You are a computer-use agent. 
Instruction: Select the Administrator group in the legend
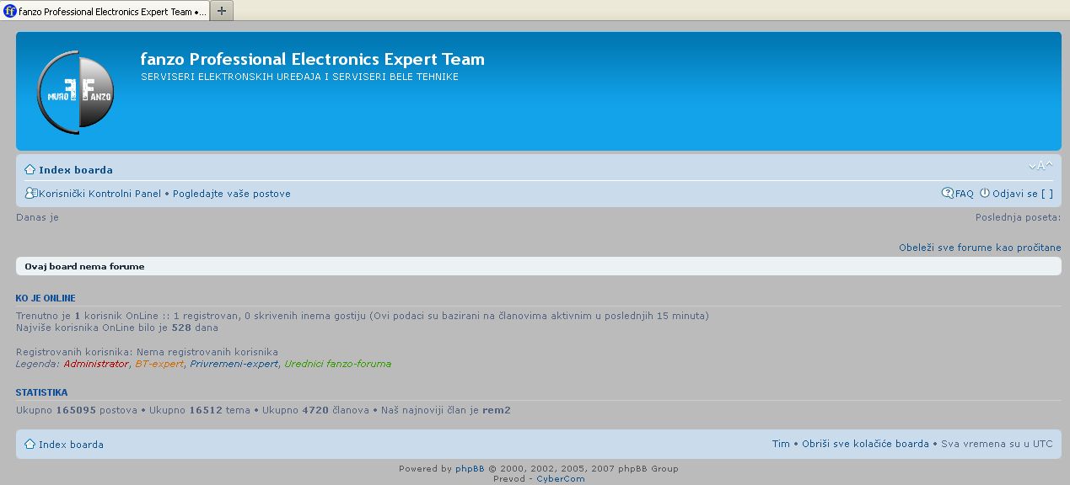click(x=96, y=364)
